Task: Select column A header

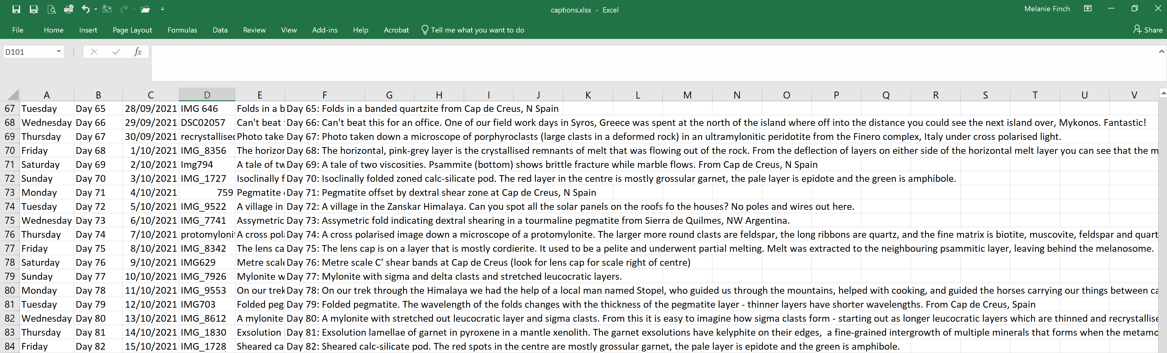Action: [47, 95]
